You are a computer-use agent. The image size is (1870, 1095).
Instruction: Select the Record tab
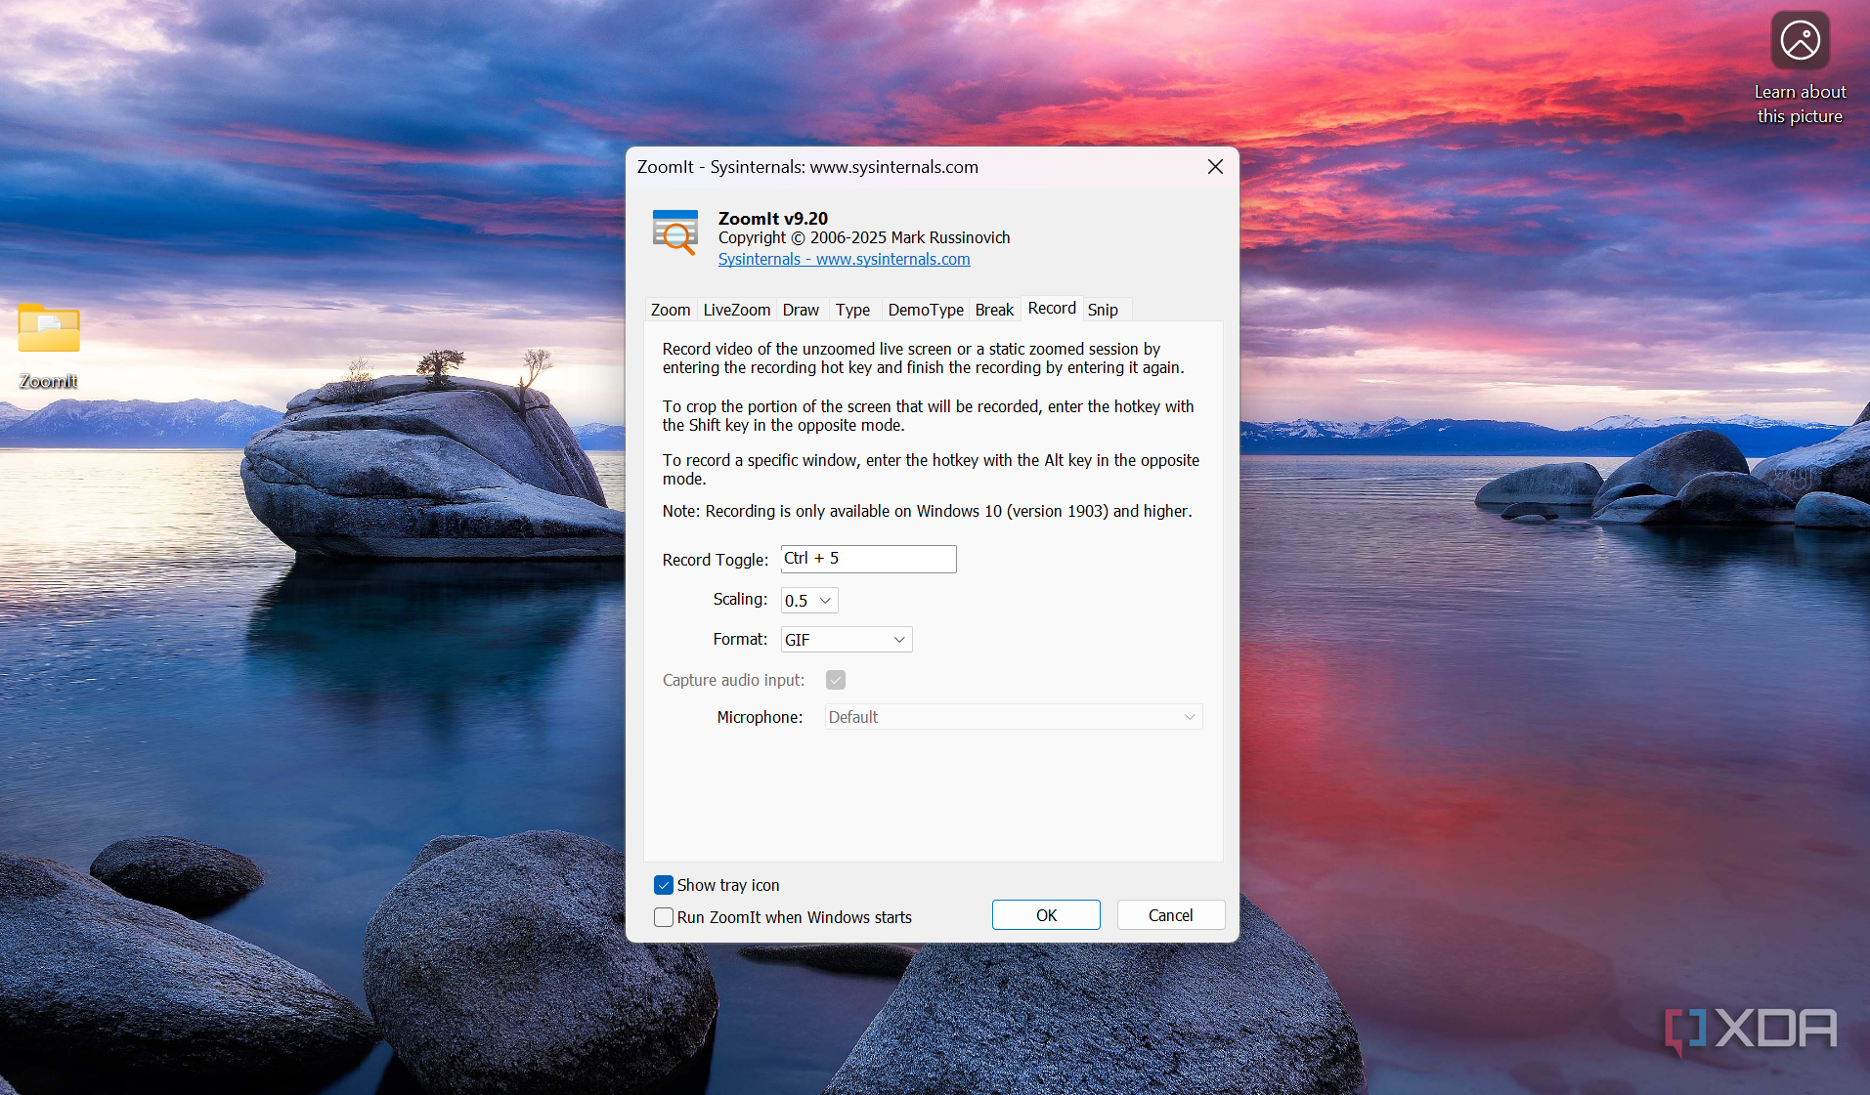(1052, 308)
